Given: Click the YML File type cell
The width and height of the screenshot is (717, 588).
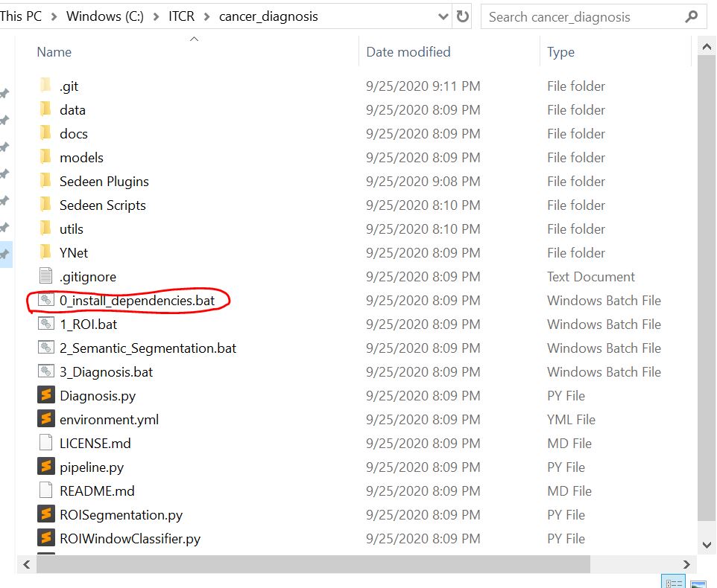Looking at the screenshot, I should click(x=571, y=420).
